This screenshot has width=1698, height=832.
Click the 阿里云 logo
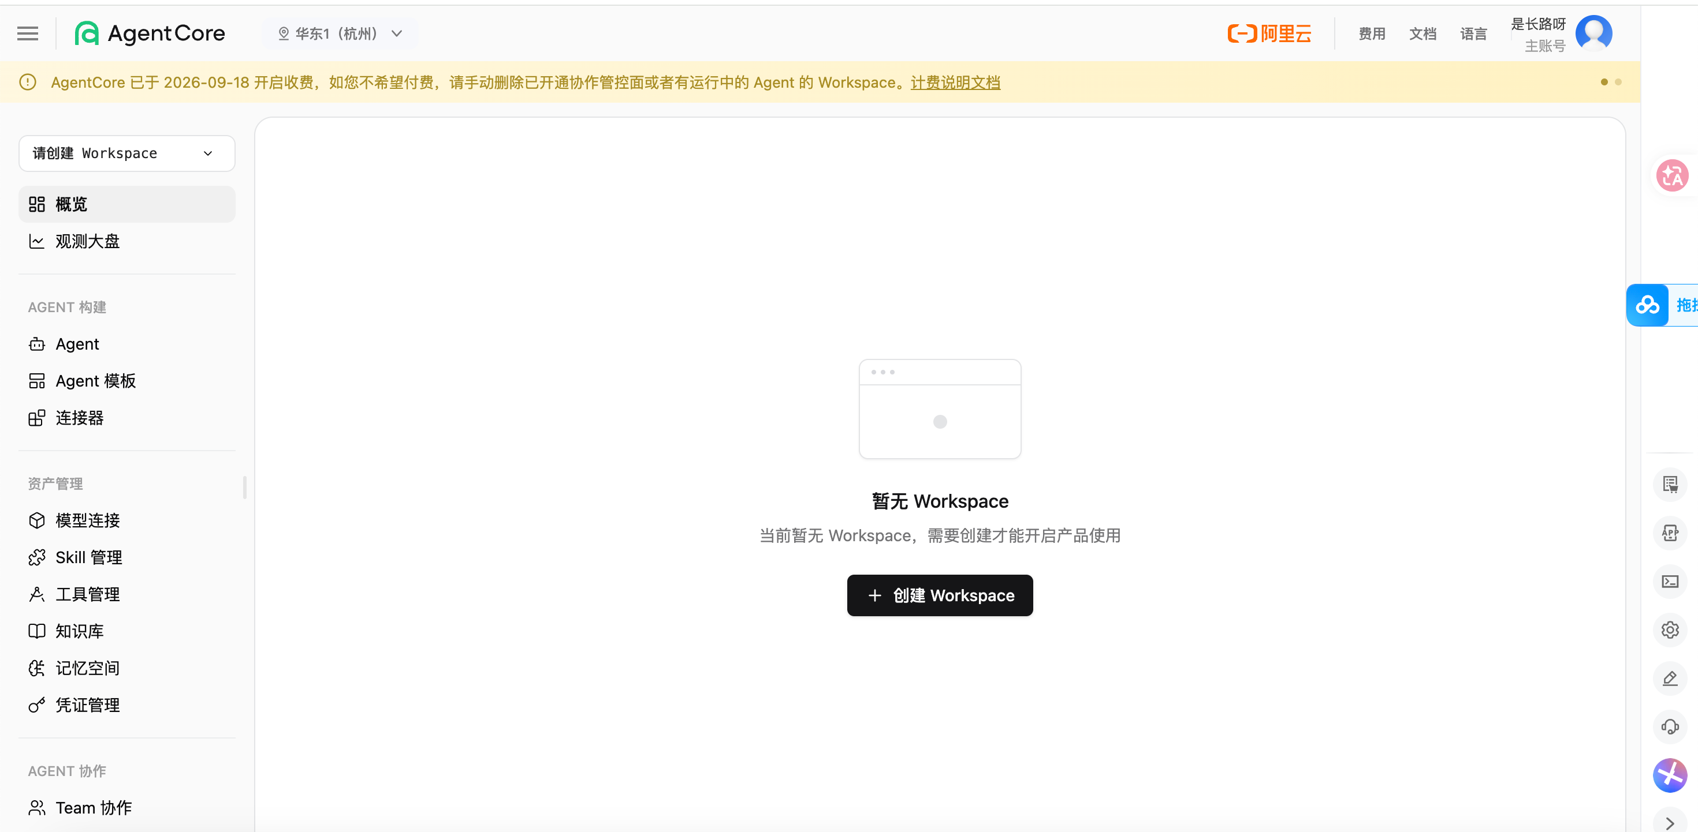pyautogui.click(x=1269, y=33)
